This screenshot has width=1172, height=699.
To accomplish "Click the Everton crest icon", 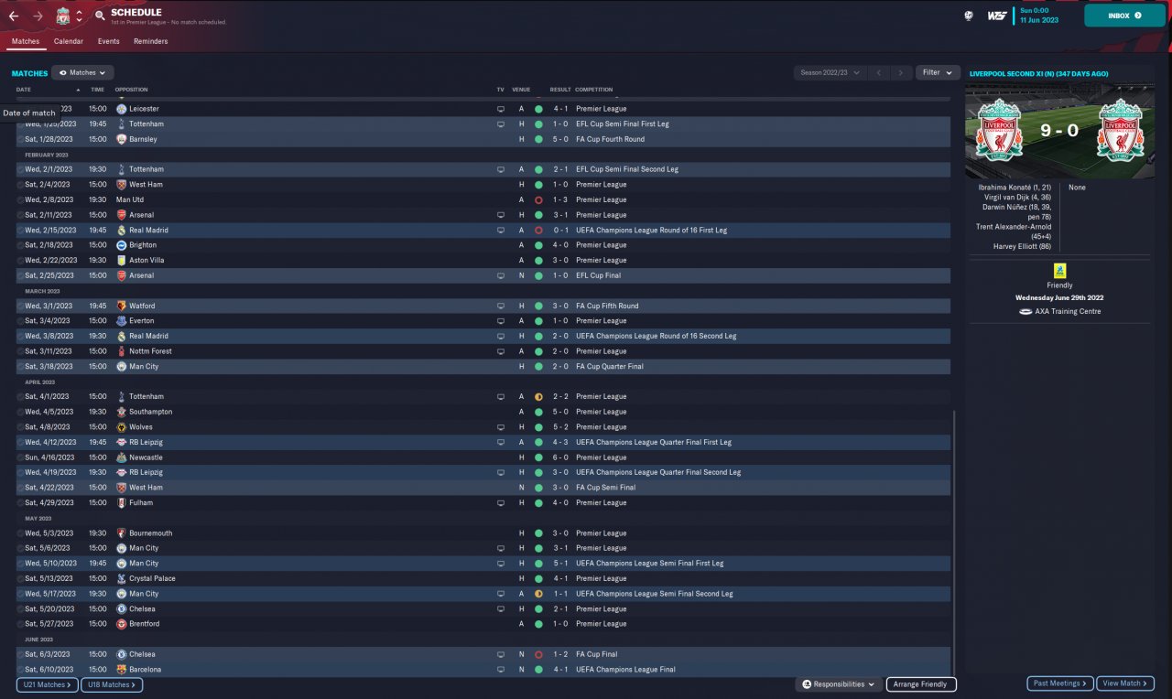I will [x=121, y=321].
